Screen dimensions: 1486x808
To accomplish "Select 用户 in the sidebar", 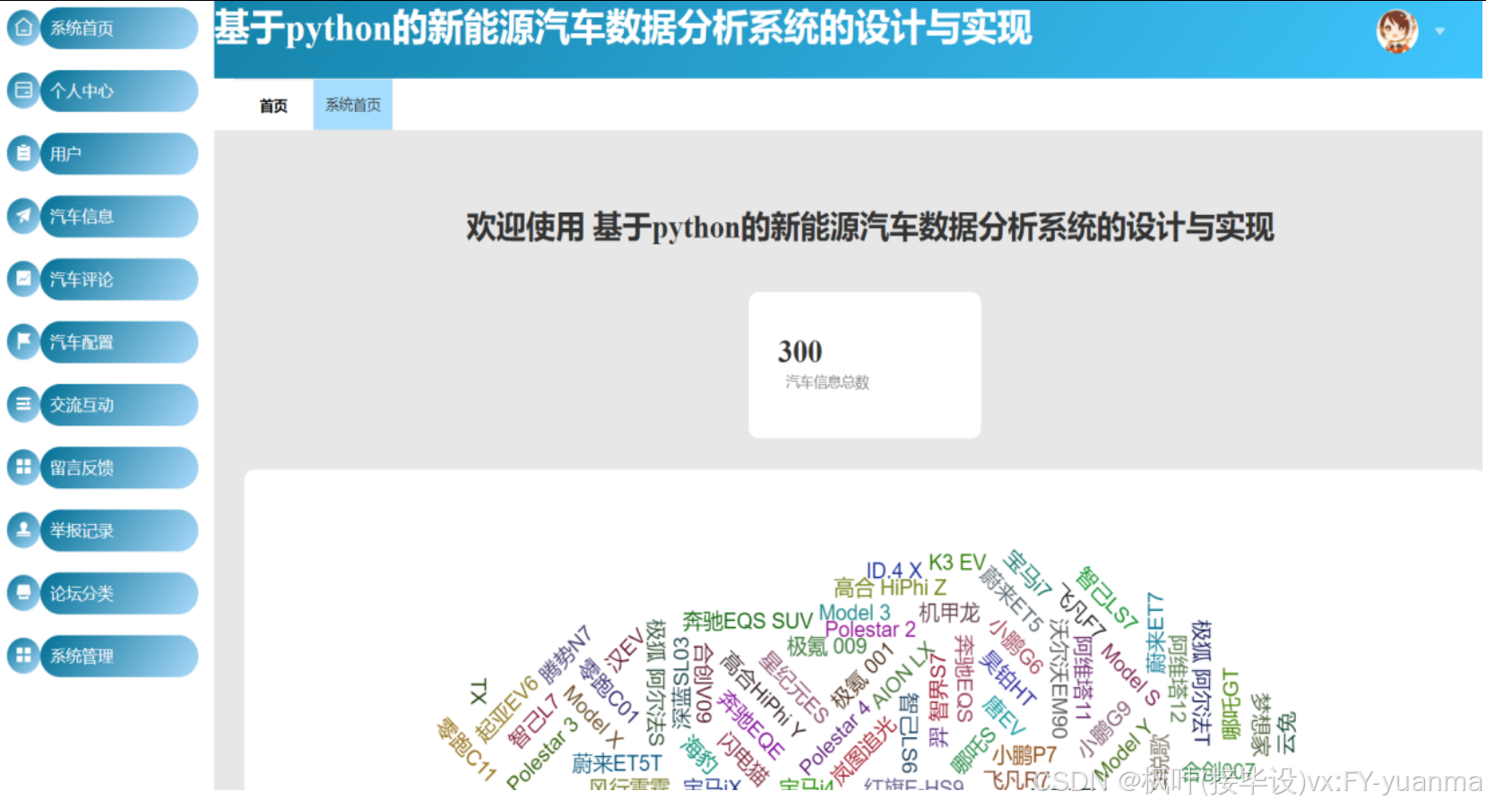I will coord(119,153).
